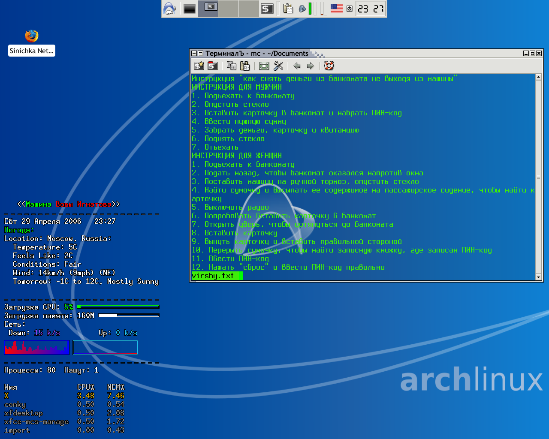Viewport: 549px width, 439px height.
Task: Click the Copy icon in terminal toolbar
Action: point(232,66)
